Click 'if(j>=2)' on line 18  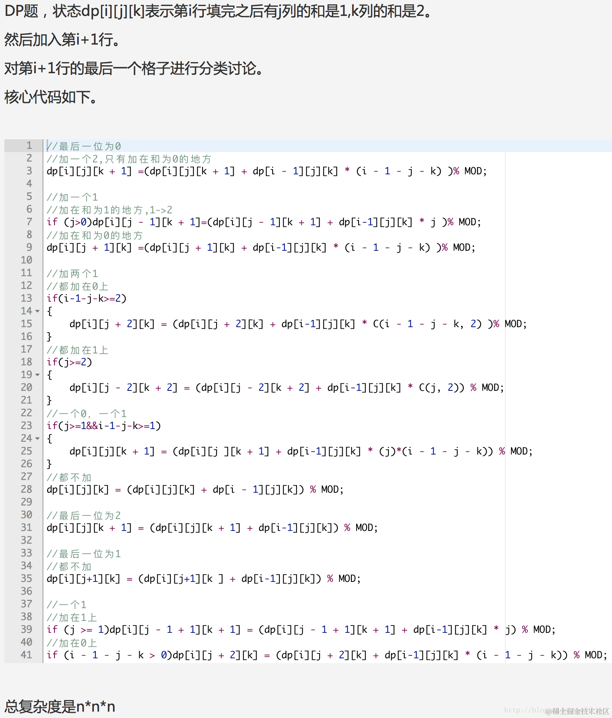click(69, 362)
